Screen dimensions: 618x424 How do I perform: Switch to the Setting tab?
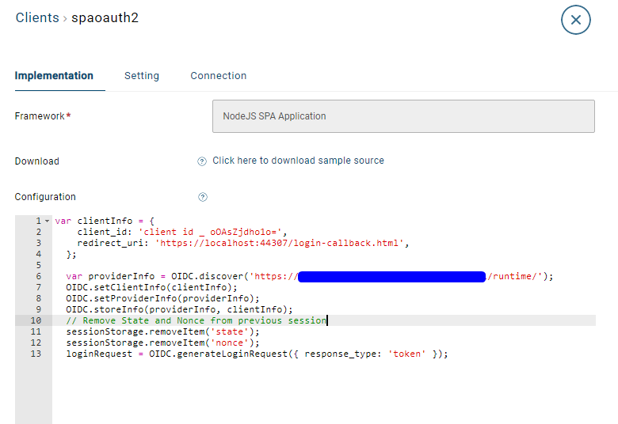coord(142,76)
